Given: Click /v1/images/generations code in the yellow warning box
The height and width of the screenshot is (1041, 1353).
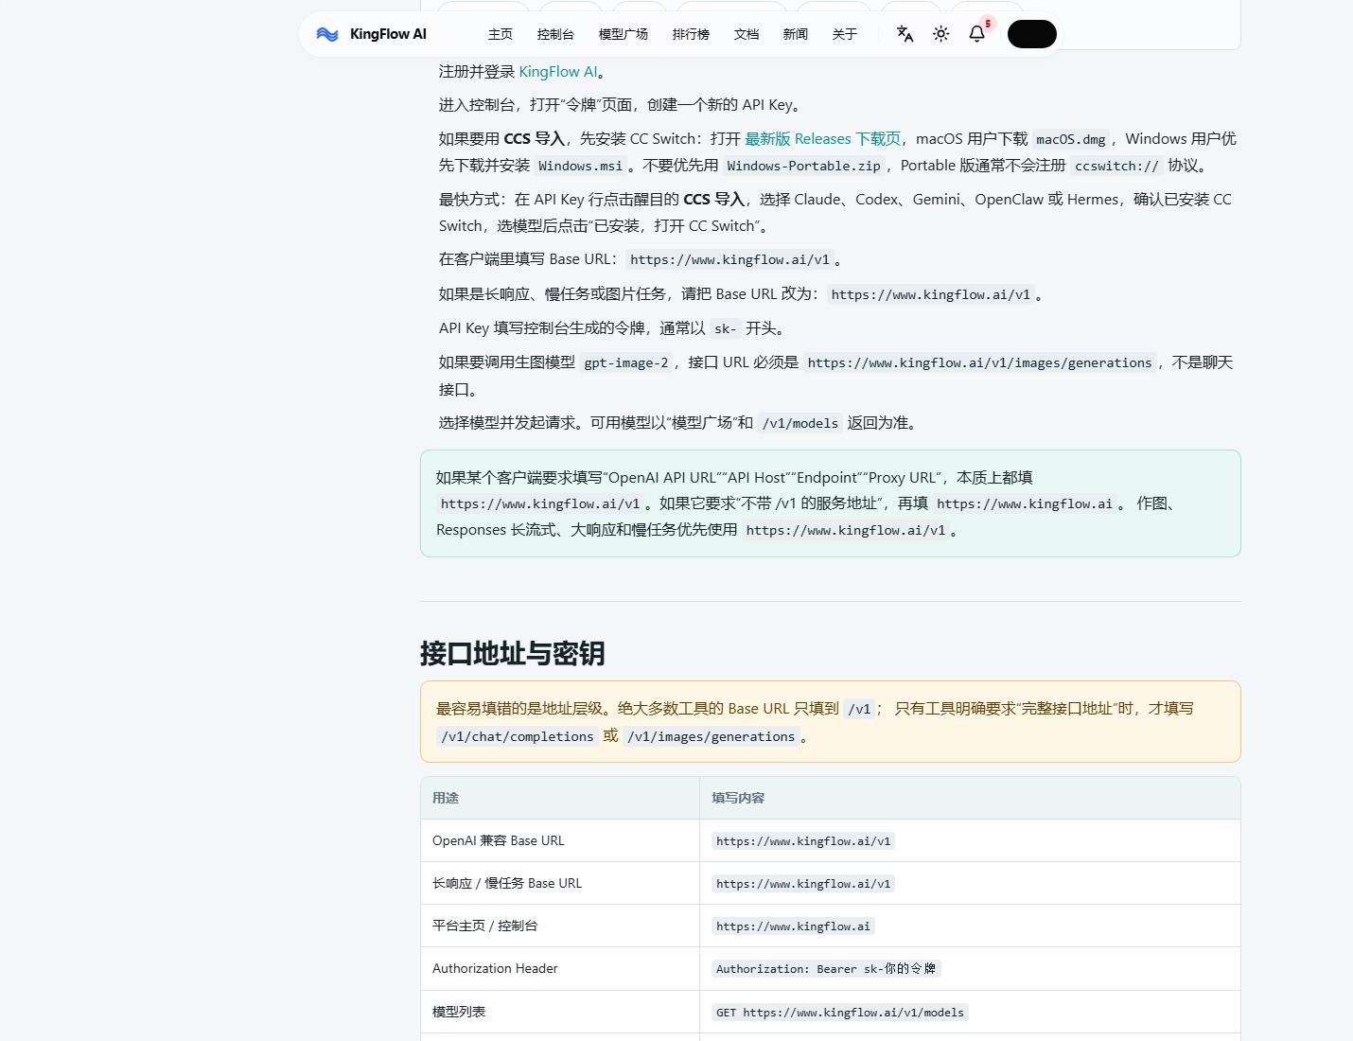Looking at the screenshot, I should click(x=712, y=736).
